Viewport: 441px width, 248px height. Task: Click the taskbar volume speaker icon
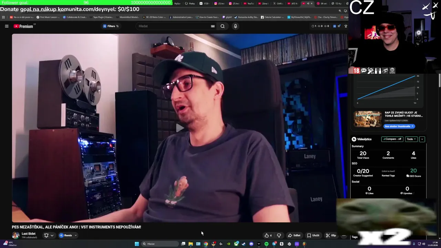(423, 244)
